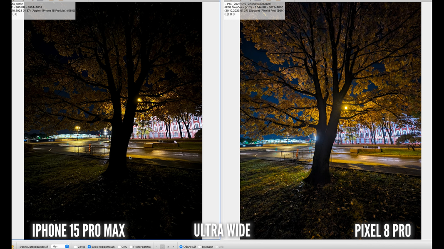Switch to layout button "4"
Screen dimensions: 444x249
click(x=174, y=247)
